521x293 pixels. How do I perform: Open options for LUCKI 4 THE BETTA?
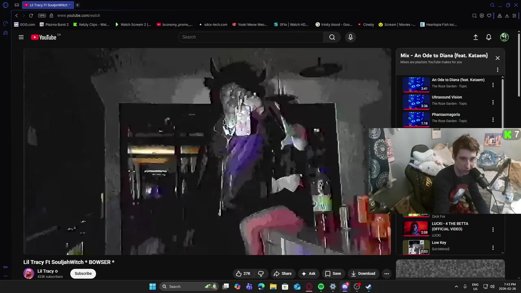[x=493, y=230]
